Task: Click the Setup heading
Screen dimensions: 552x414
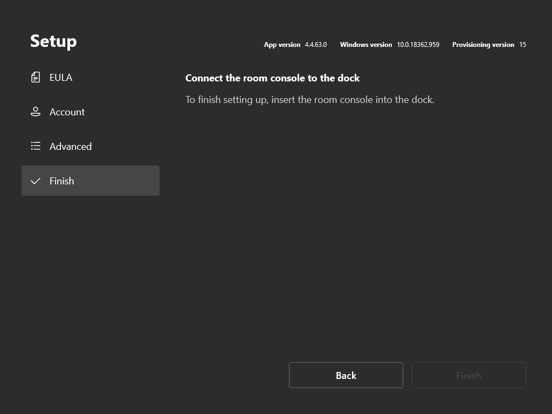Action: [x=53, y=42]
